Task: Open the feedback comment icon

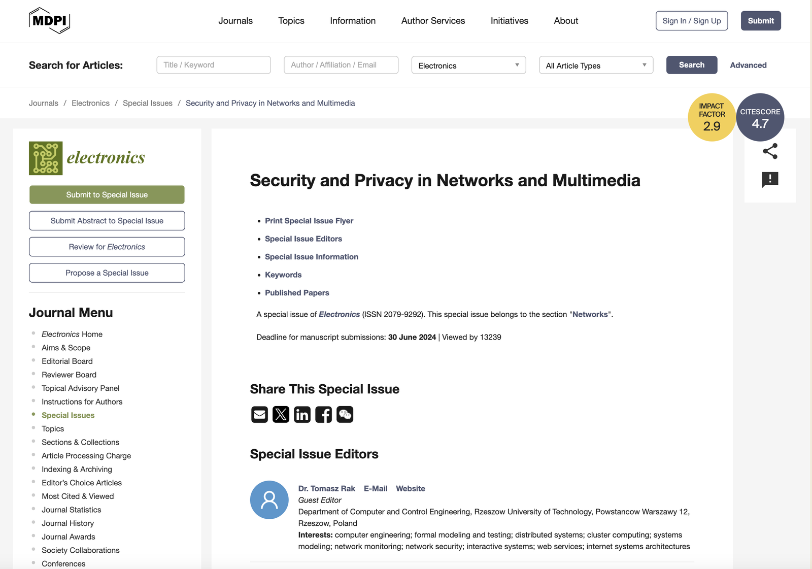Action: click(770, 179)
